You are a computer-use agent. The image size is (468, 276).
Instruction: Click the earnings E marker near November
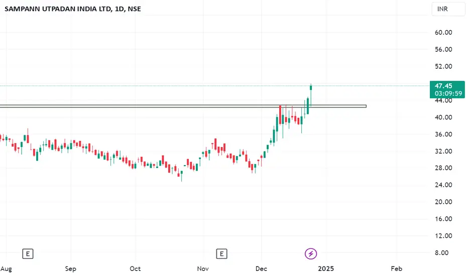point(221,254)
